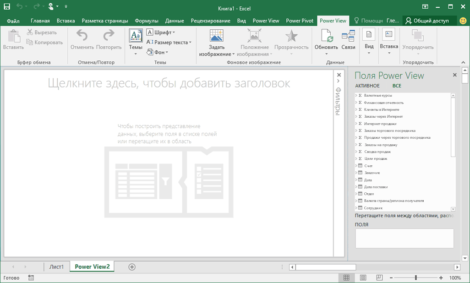Screen dimensions: 470x283
Task: Expand the Filters (Фильтры) pane chevron
Action: point(339,81)
